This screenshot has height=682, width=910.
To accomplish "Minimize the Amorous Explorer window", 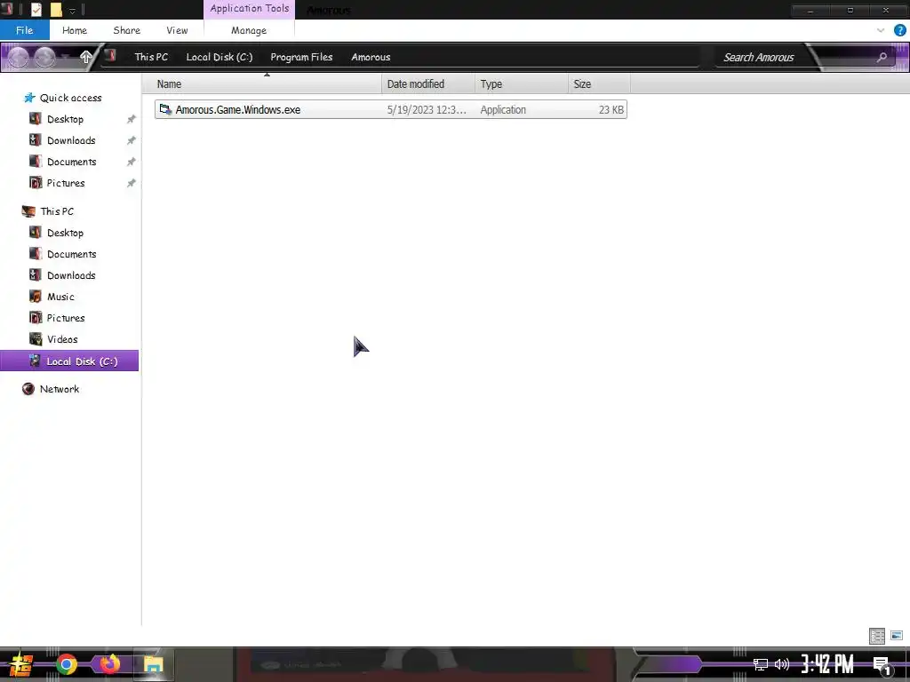I will 810,10.
